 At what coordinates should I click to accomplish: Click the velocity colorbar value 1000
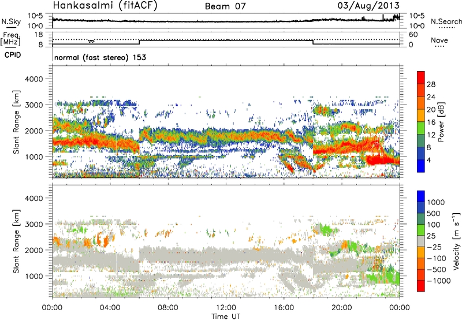pos(436,202)
